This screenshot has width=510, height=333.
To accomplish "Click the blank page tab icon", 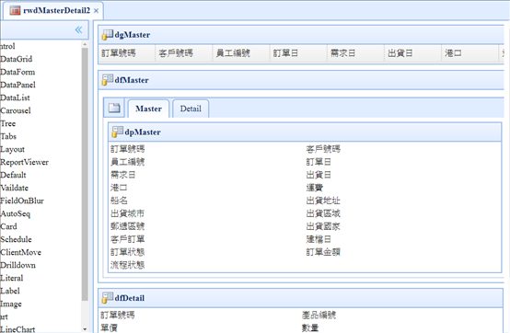I will (x=114, y=108).
